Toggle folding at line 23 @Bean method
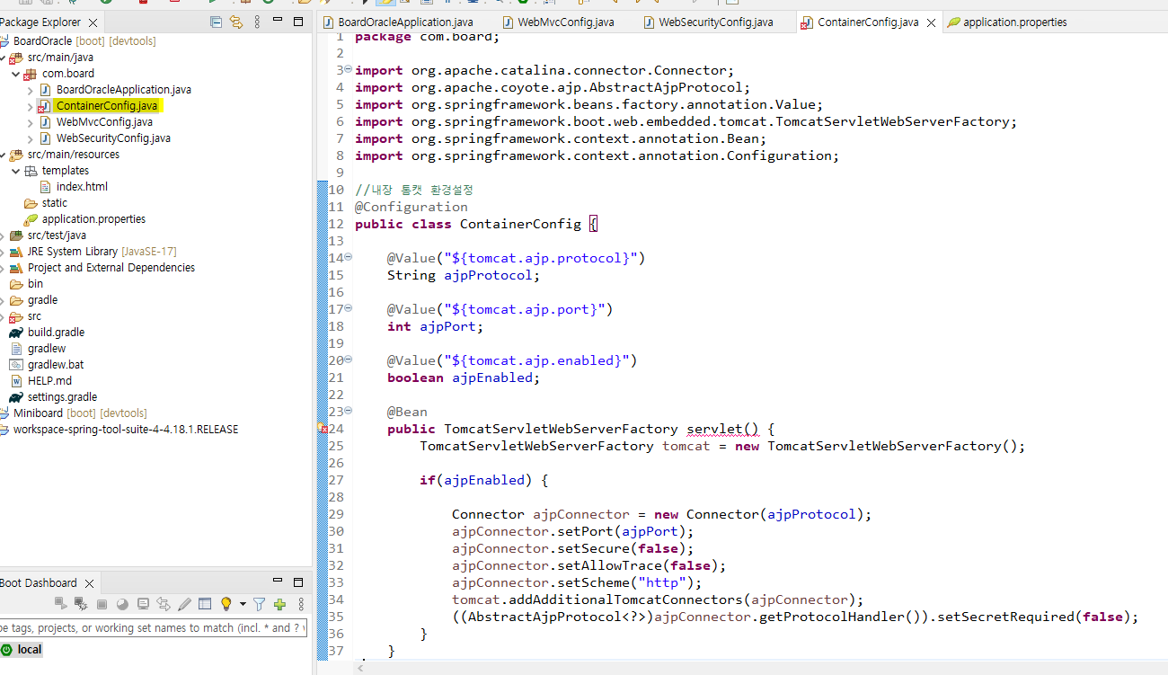This screenshot has width=1168, height=675. (349, 412)
